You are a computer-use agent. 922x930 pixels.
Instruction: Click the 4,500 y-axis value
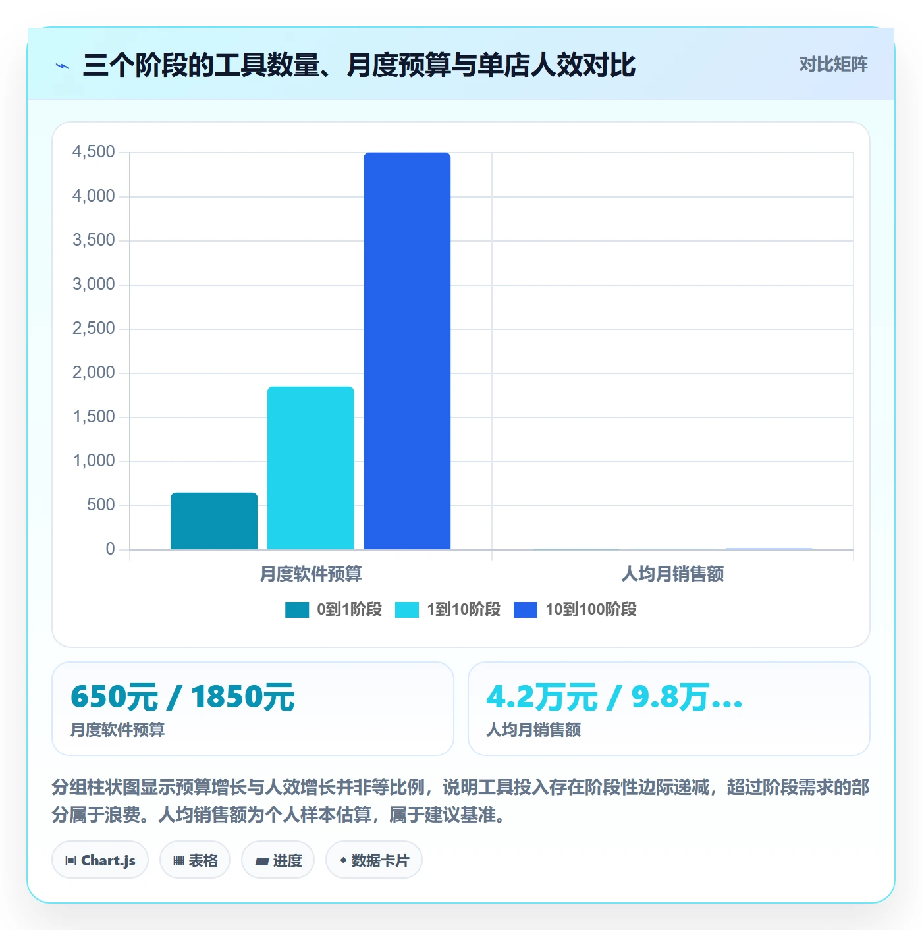[x=94, y=152]
